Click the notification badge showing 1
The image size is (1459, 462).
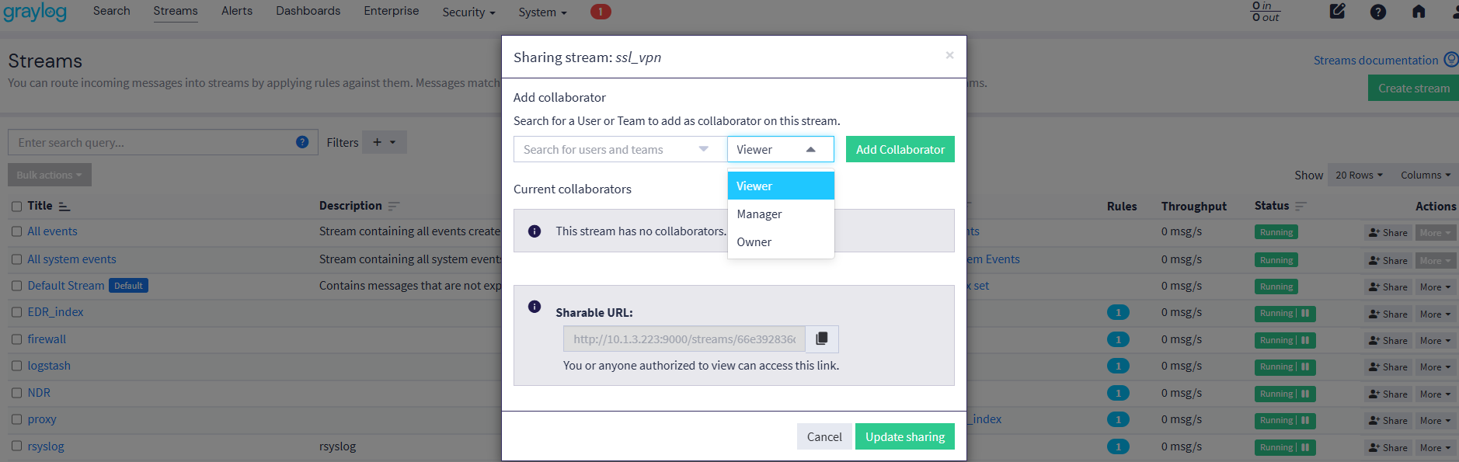coord(600,12)
